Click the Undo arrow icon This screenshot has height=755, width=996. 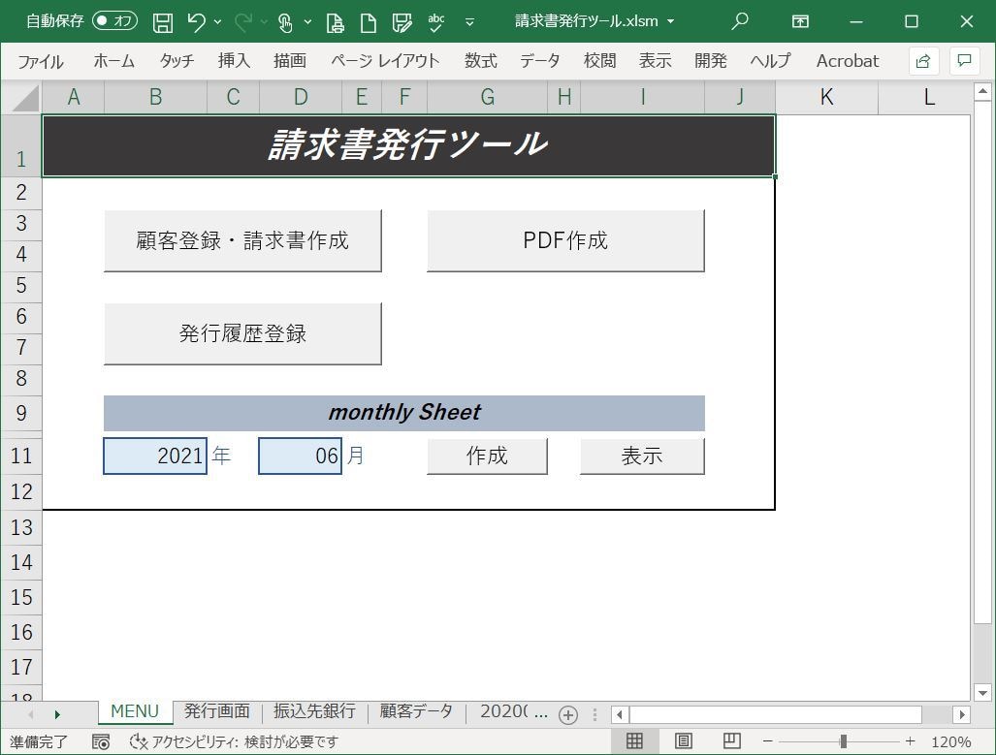[196, 22]
